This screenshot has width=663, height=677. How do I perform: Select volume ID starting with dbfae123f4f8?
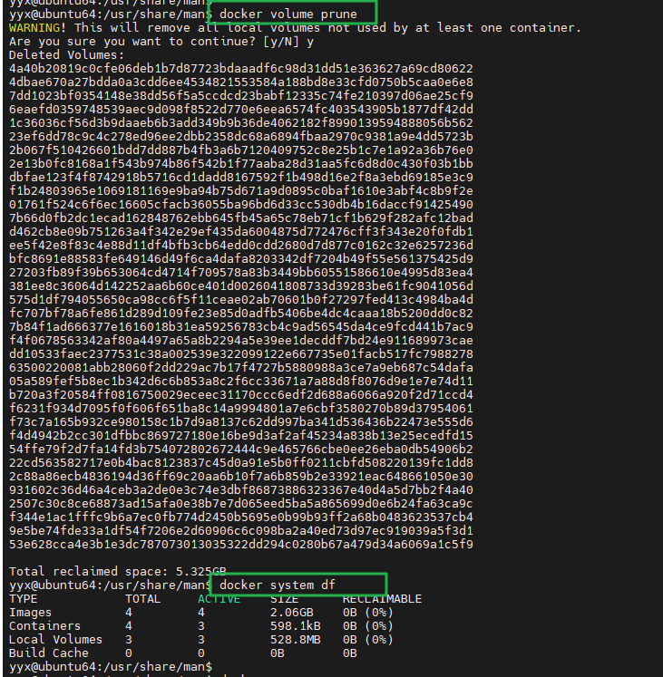241,178
